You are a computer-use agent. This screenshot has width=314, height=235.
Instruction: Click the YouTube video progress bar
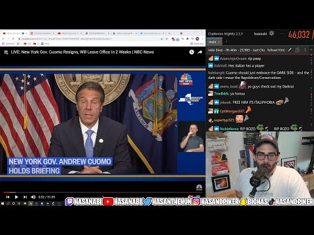[x=103, y=193]
